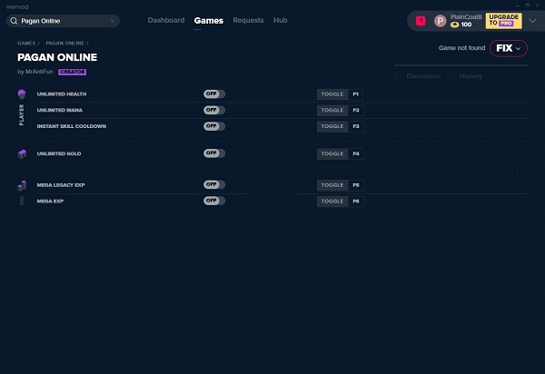The image size is (545, 374).
Task: Enable Unlimited Gold switch
Action: [214, 153]
